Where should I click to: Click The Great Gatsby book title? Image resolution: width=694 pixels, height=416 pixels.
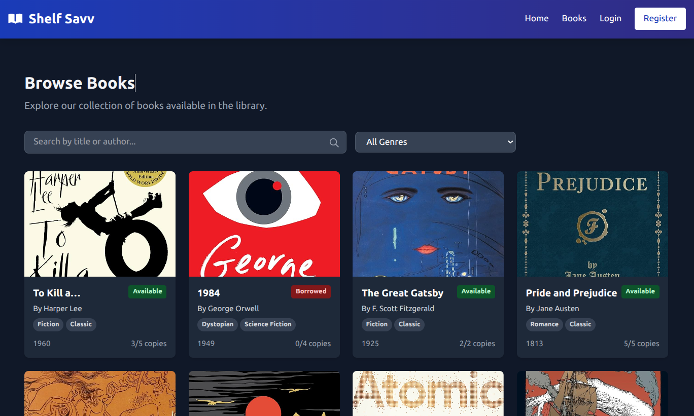point(402,293)
